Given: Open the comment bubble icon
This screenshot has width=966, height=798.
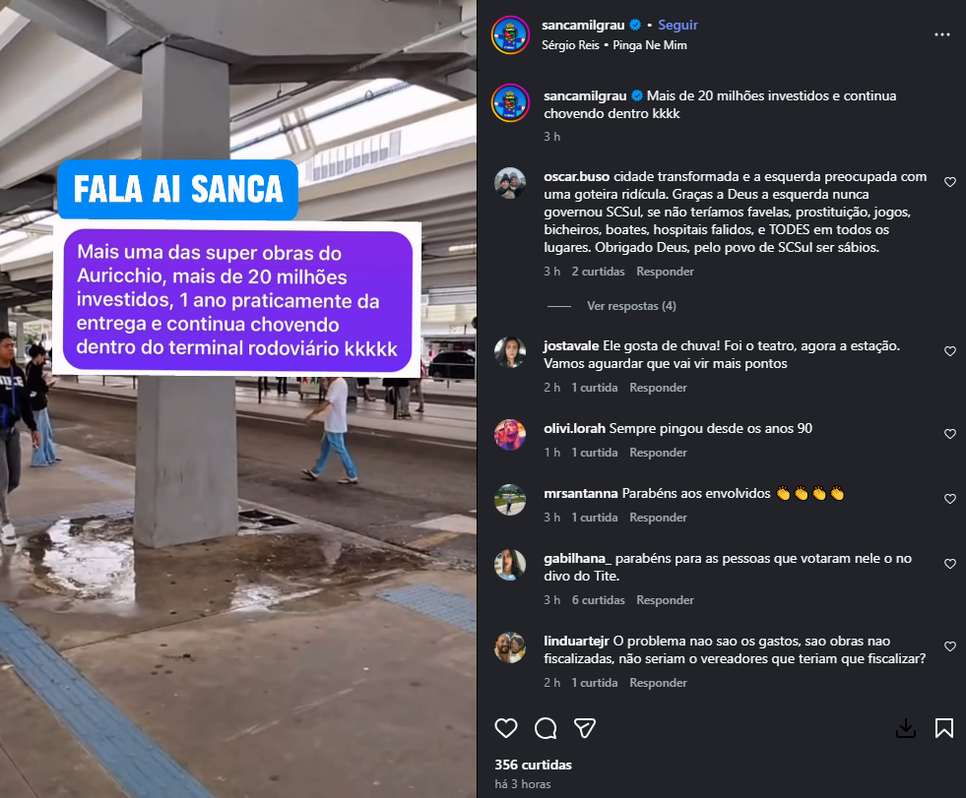Looking at the screenshot, I should (546, 728).
